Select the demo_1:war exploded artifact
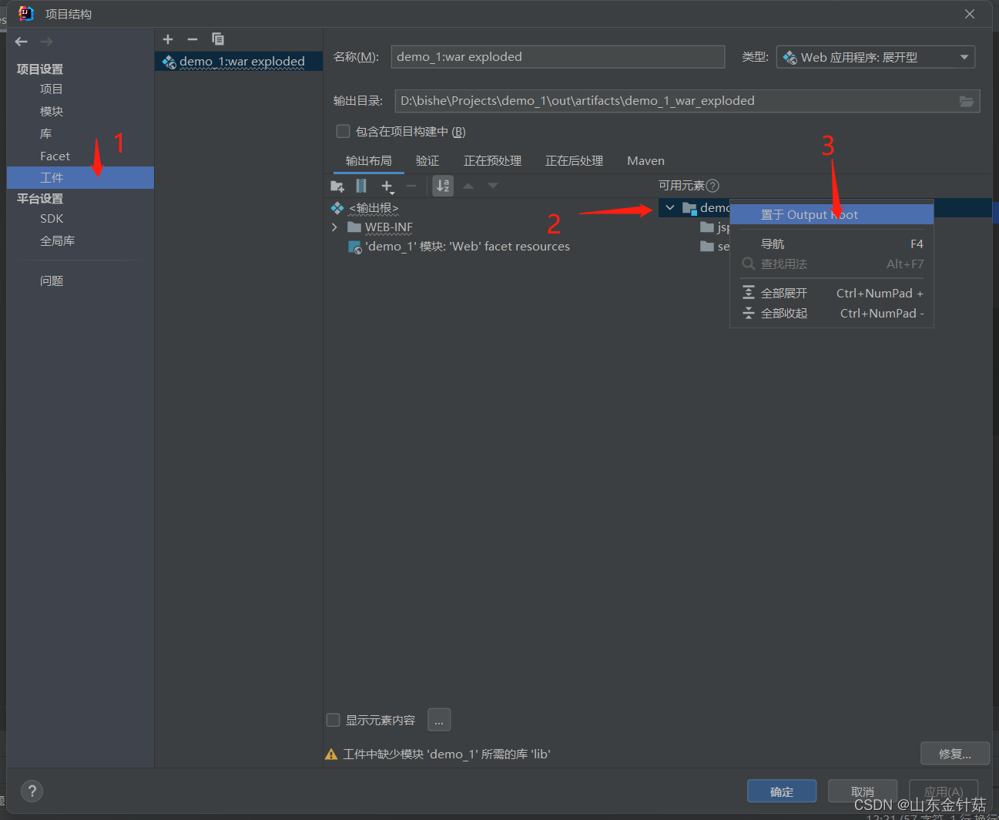Viewport: 999px width, 820px height. 239,62
